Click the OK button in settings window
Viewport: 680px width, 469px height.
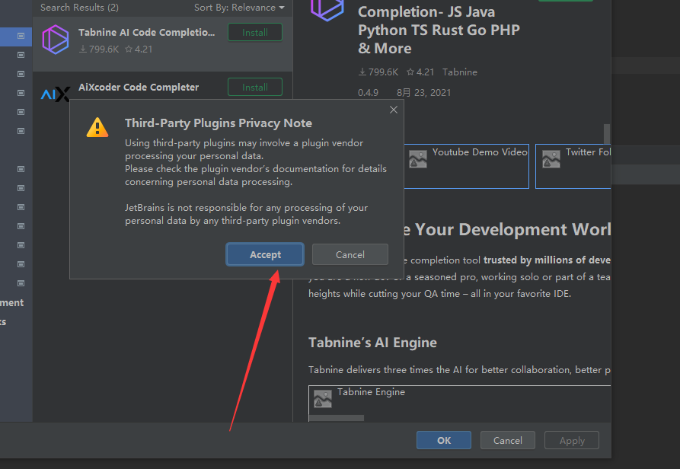pyautogui.click(x=444, y=440)
